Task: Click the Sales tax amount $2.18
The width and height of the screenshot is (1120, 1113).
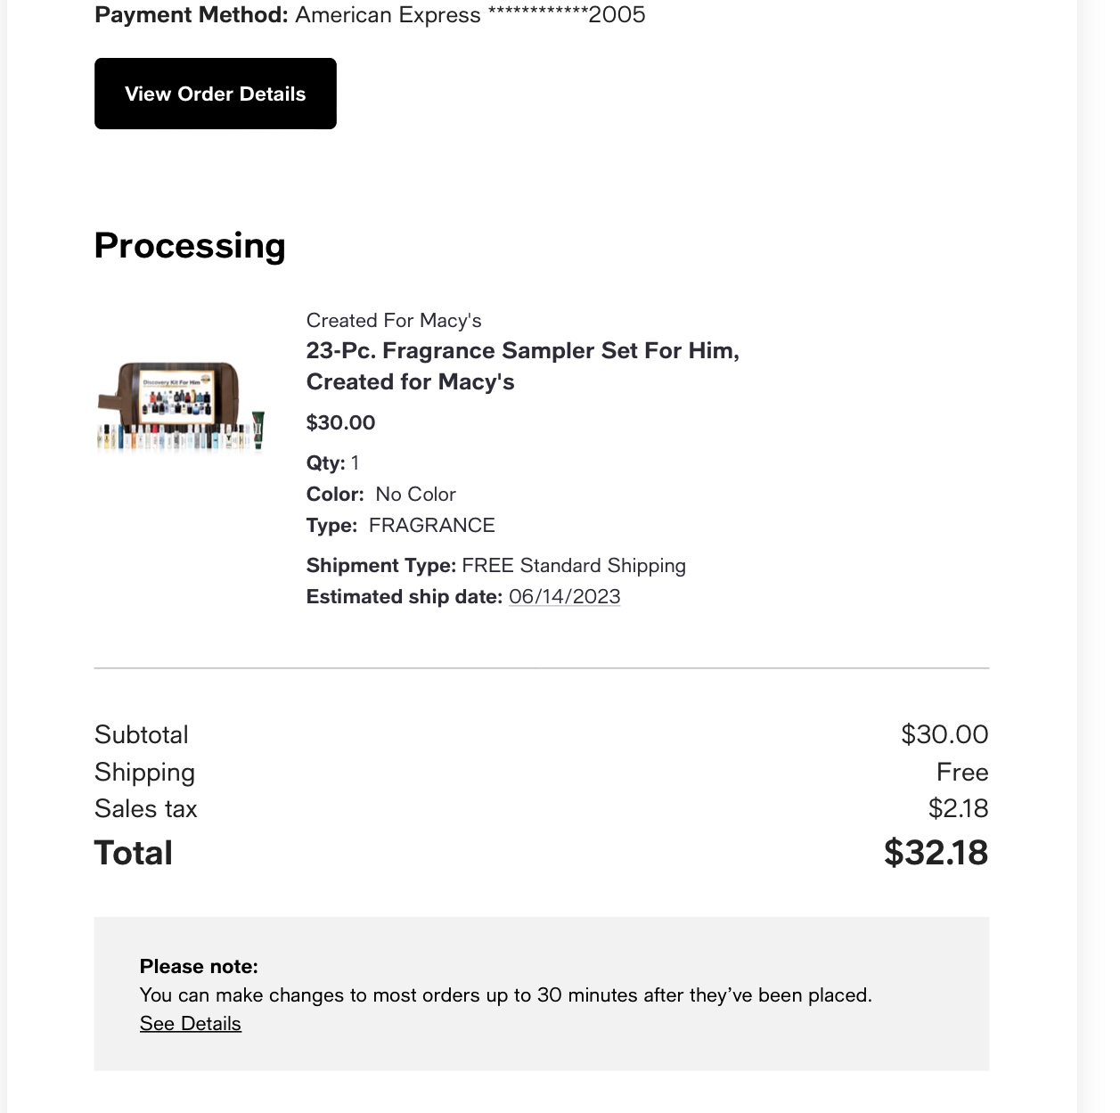Action: 958,808
